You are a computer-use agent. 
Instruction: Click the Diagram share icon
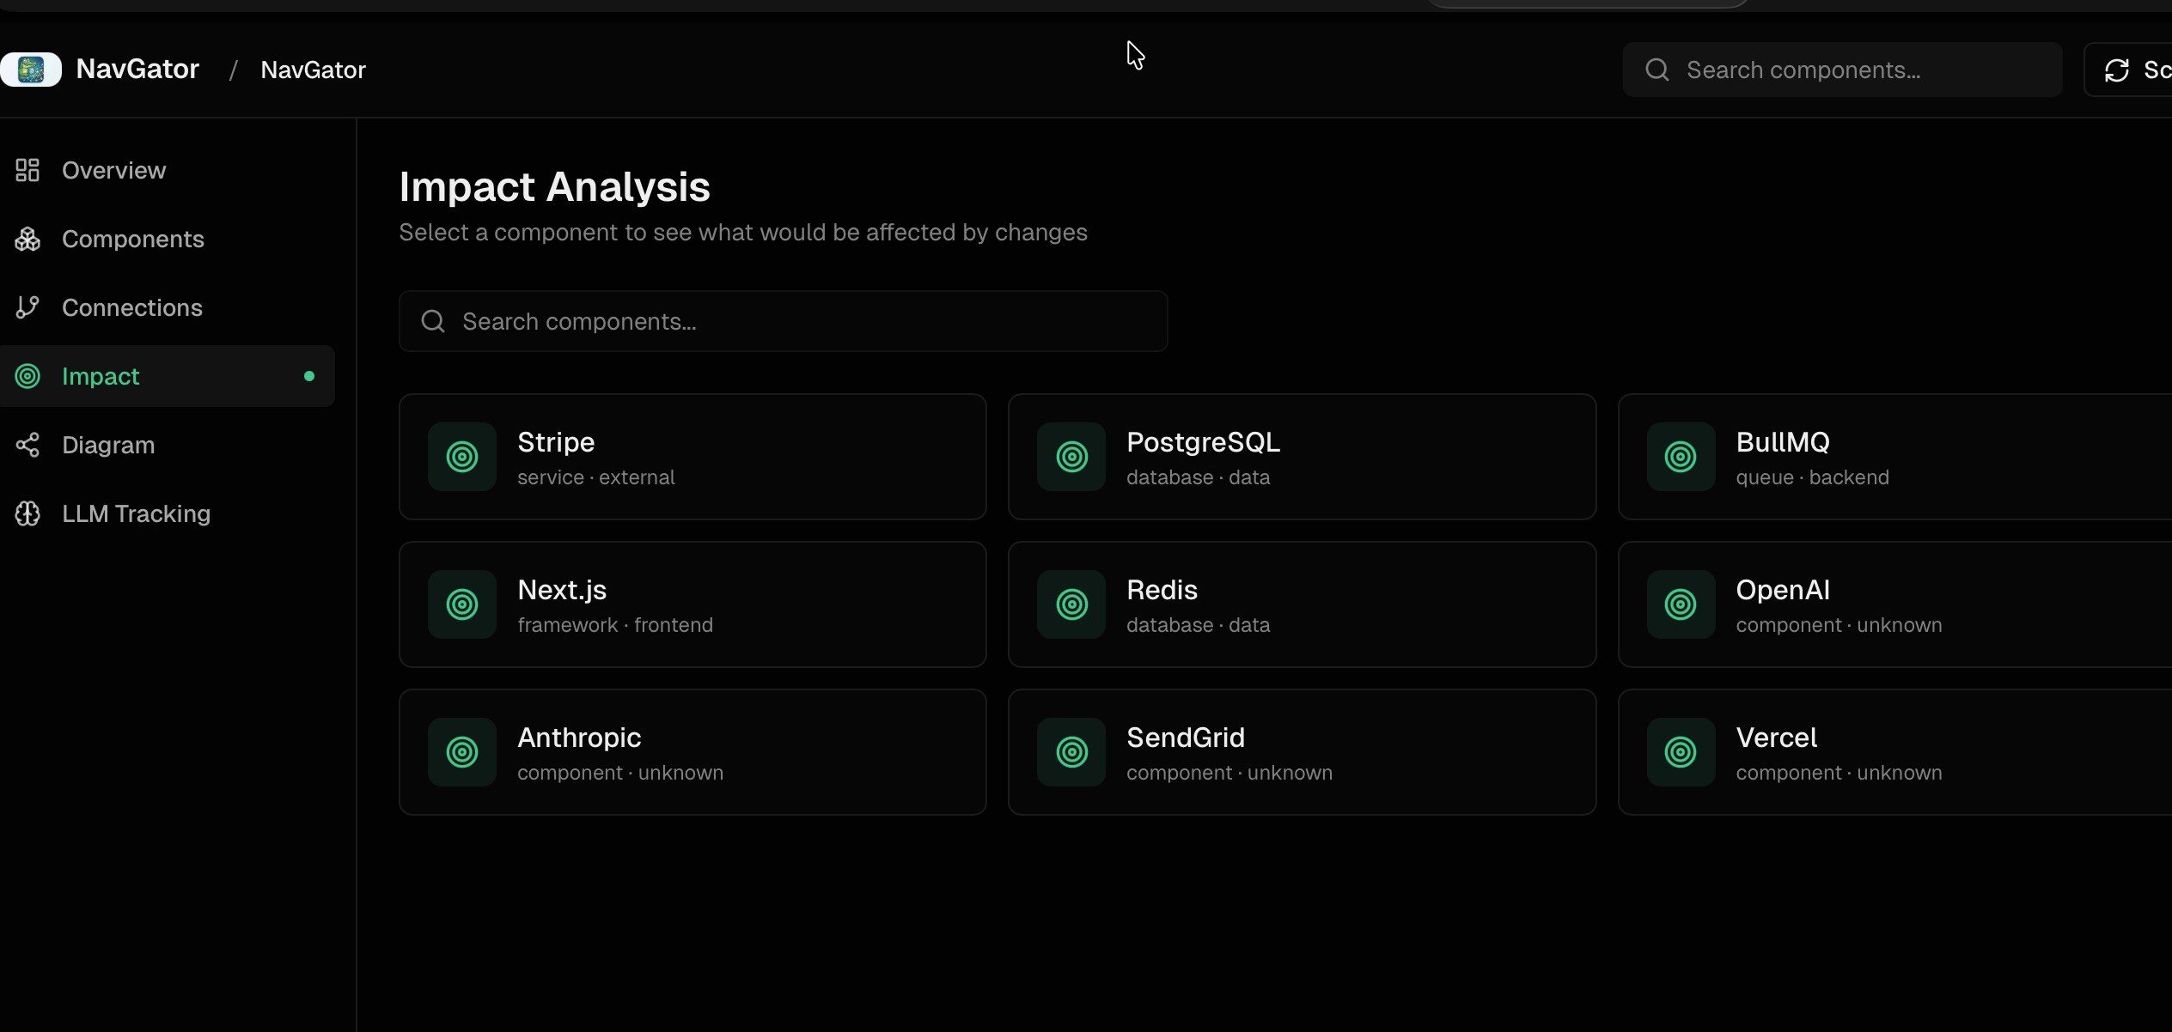point(27,445)
